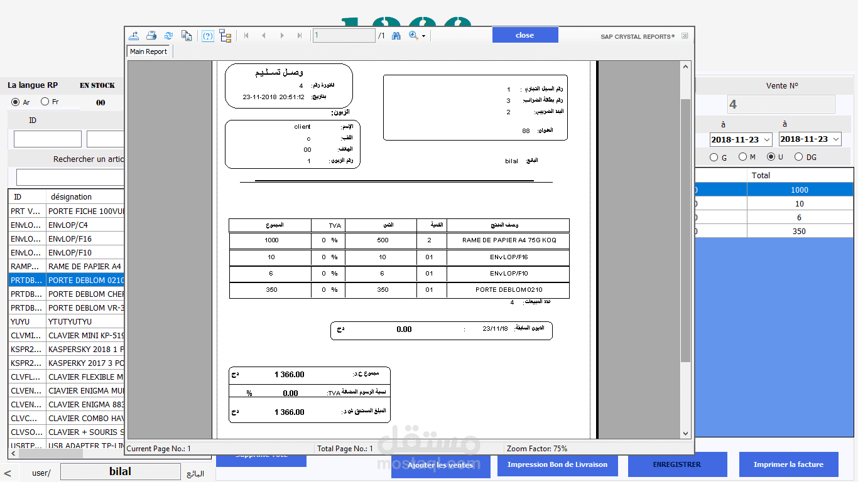The height and width of the screenshot is (482, 858).
Task: Click the bilal user name field
Action: (120, 471)
